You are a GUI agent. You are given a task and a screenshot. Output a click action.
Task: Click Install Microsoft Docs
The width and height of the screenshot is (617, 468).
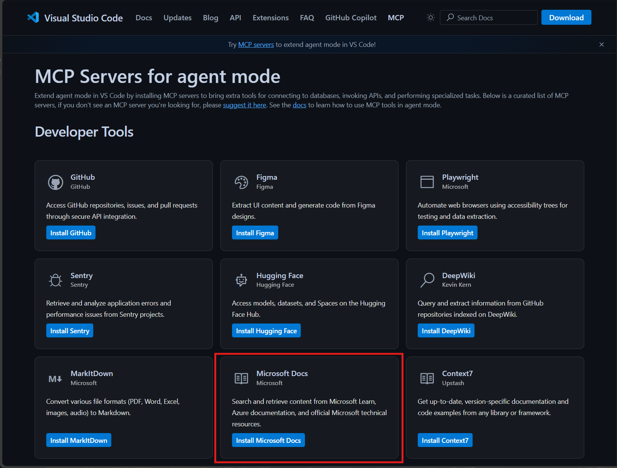(x=268, y=440)
